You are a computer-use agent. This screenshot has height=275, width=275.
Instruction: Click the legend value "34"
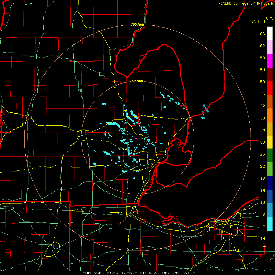point(262,130)
